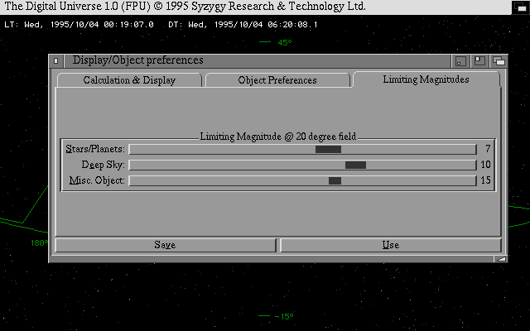Click the Misc. Object magnitude slider knob
This screenshot has width=530, height=331.
click(x=335, y=181)
